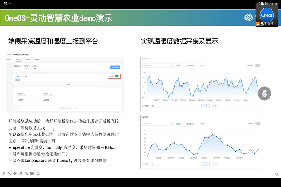Pick the eraser tool
The width and height of the screenshot is (281, 187).
[x=20, y=173]
